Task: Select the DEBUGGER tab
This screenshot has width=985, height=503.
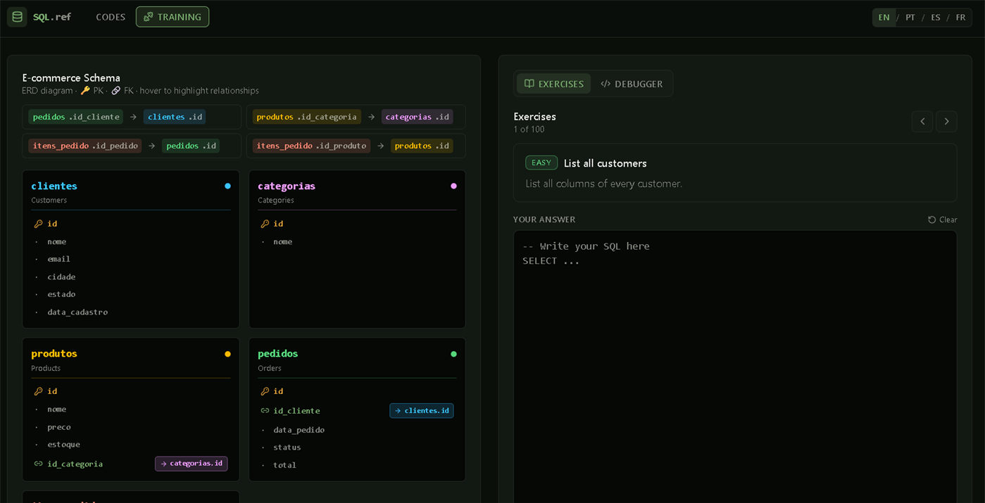Action: click(632, 84)
